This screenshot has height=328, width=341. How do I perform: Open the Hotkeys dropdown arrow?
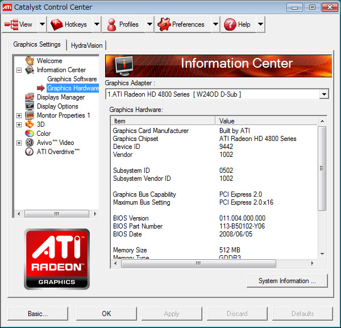pos(97,24)
